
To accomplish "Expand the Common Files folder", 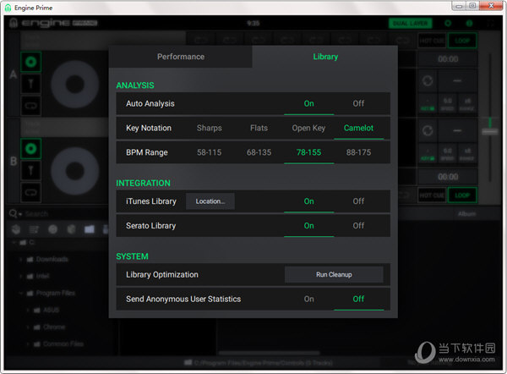I will [28, 344].
